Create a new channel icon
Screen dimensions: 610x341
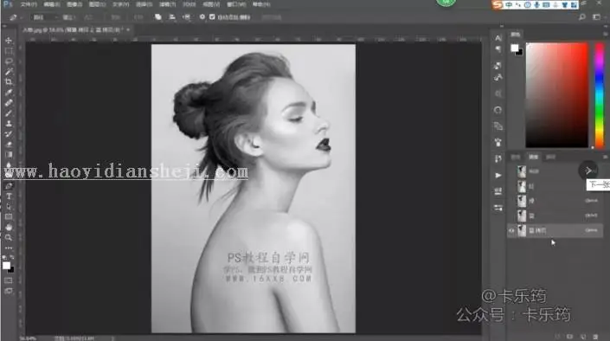click(x=583, y=337)
